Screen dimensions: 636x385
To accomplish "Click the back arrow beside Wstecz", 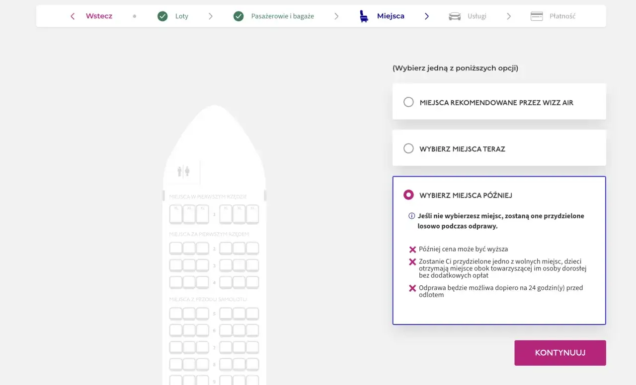I will coord(73,16).
